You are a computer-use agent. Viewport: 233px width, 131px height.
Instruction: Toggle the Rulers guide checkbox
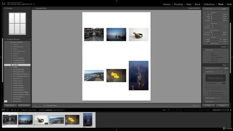pos(209,53)
